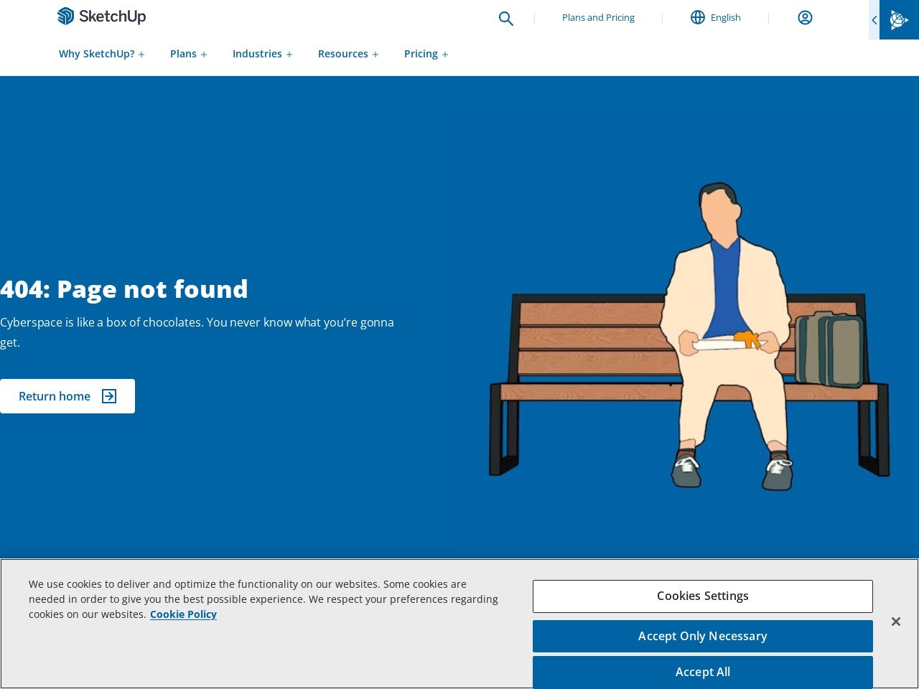
Task: Click the 404: Page not found heading
Action: click(124, 289)
